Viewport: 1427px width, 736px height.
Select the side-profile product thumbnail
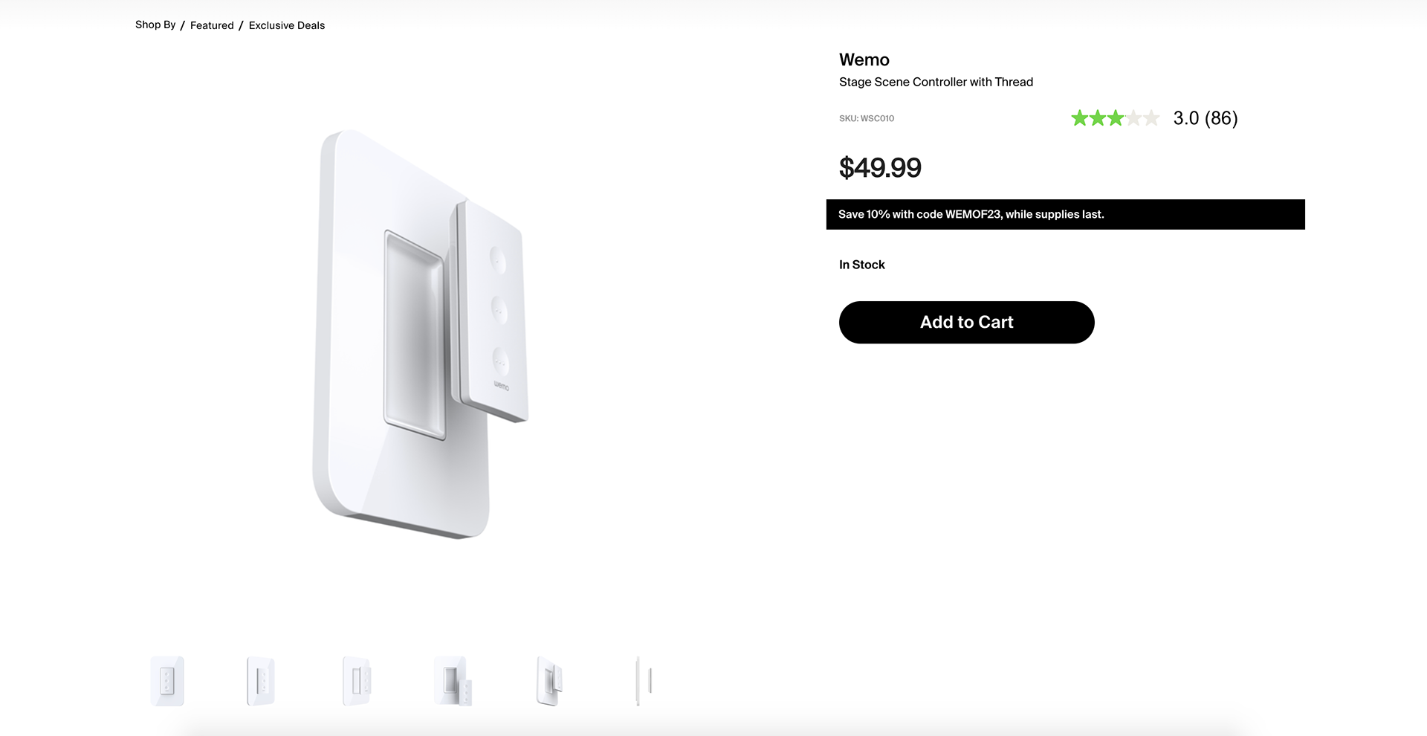644,680
